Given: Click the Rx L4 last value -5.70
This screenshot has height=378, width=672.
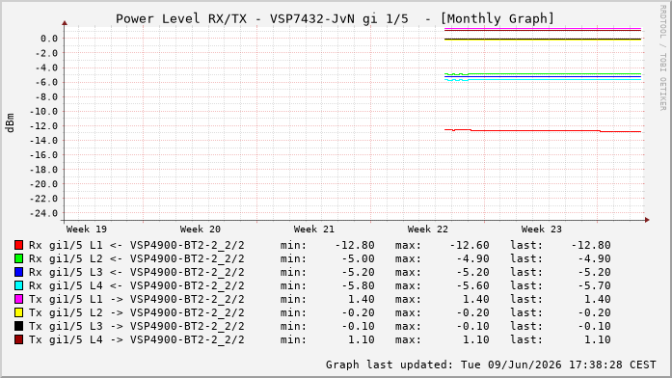Looking at the screenshot, I should (x=595, y=285).
